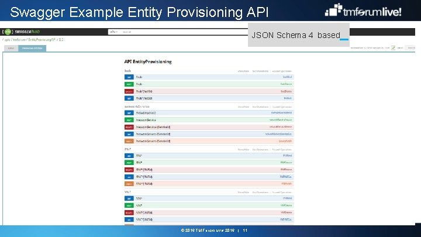The width and height of the screenshot is (421, 237).
Task: Click List Operations for the PNF section
Action: click(260, 150)
